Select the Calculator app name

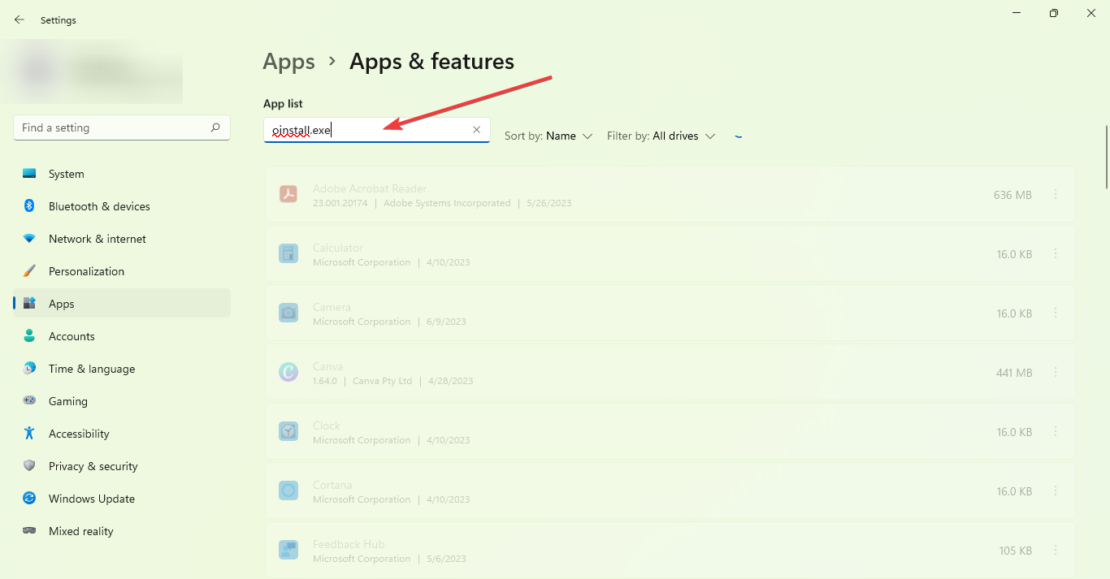(338, 248)
